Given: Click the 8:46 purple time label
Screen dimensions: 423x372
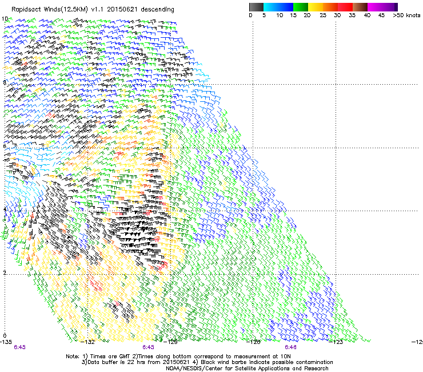Looking at the screenshot, I should [290, 347].
